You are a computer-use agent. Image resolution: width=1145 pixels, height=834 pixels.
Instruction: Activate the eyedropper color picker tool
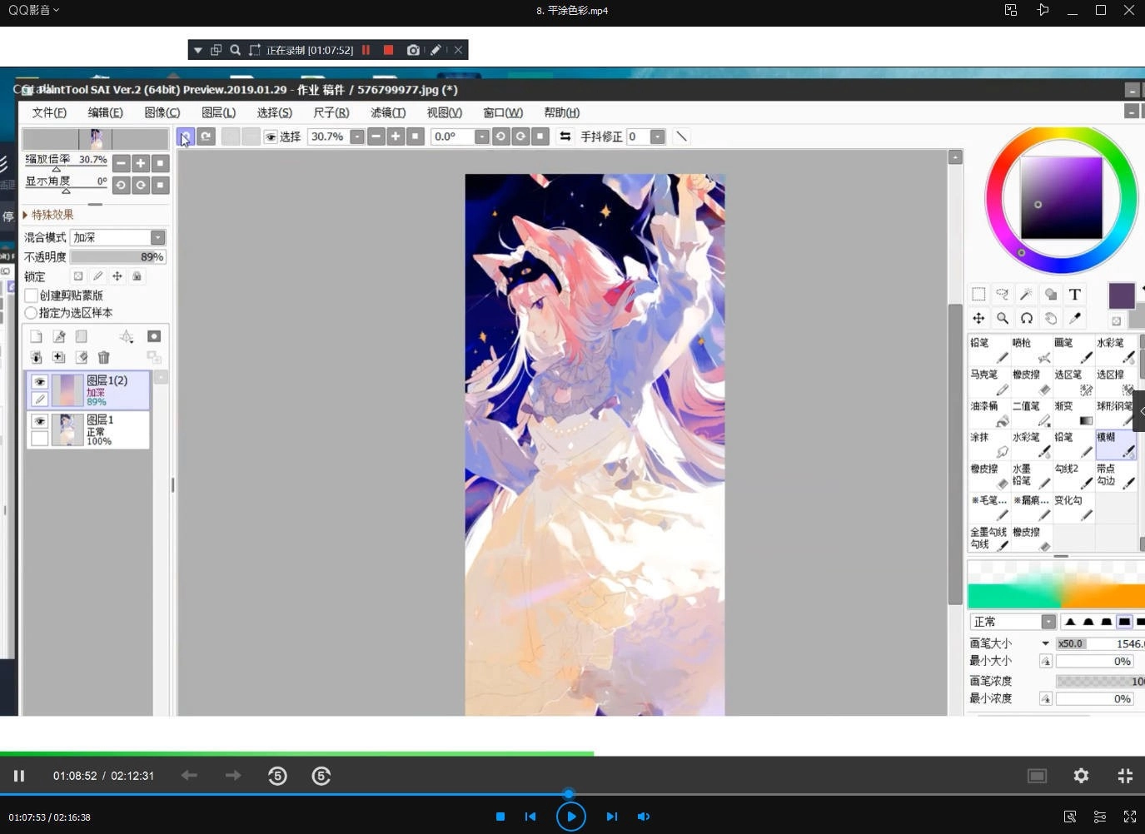coord(1075,319)
